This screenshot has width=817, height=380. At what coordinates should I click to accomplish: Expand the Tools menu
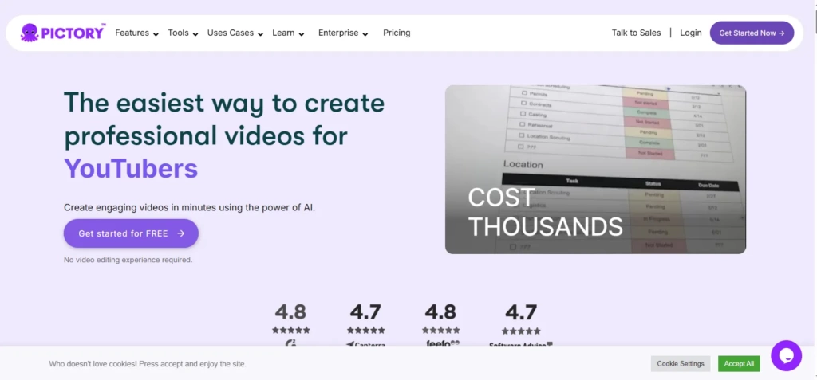pyautogui.click(x=183, y=33)
